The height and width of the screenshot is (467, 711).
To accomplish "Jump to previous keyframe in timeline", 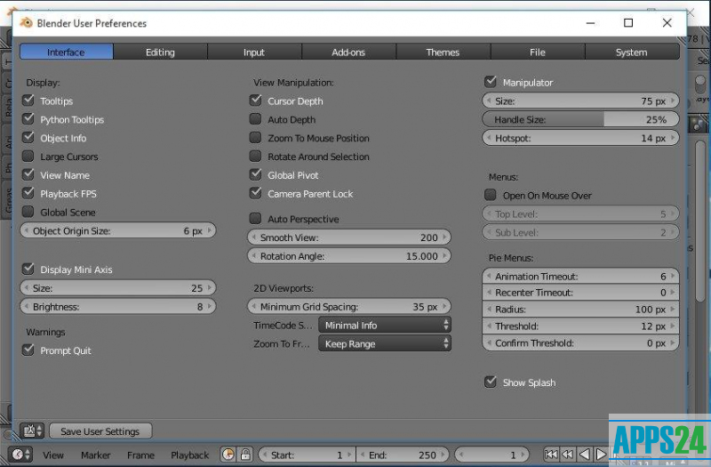I will (567, 455).
